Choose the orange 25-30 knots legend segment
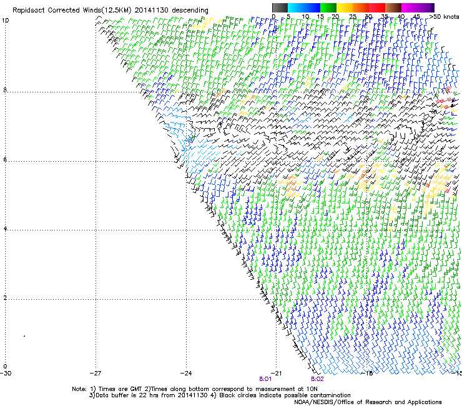Image resolution: width=462 pixels, height=406 pixels. point(361,7)
